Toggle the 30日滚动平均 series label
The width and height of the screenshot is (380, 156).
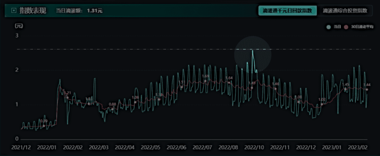click(362, 27)
